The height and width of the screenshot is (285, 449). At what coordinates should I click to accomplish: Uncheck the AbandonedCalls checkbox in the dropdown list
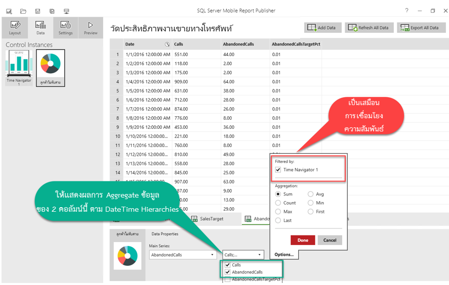pyautogui.click(x=228, y=272)
